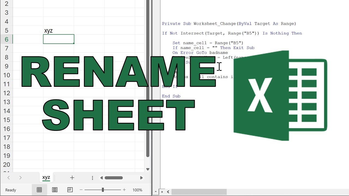Click the zoom in plus icon
Image resolution: width=349 pixels, height=196 pixels.
(x=124, y=190)
